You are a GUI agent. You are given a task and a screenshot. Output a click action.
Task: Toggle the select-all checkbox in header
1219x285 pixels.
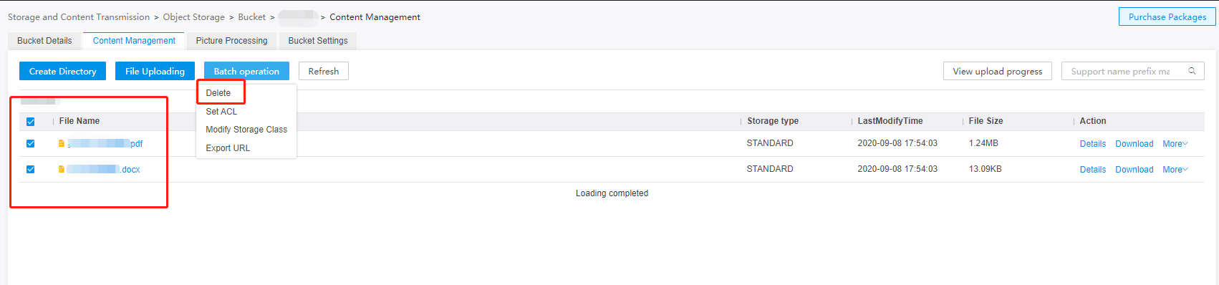coord(30,122)
